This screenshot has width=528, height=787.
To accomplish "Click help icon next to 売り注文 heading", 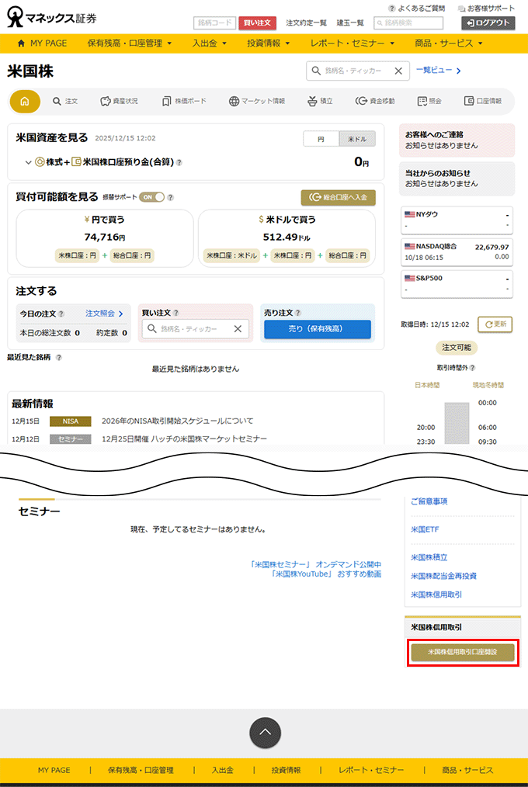I will pyautogui.click(x=298, y=313).
